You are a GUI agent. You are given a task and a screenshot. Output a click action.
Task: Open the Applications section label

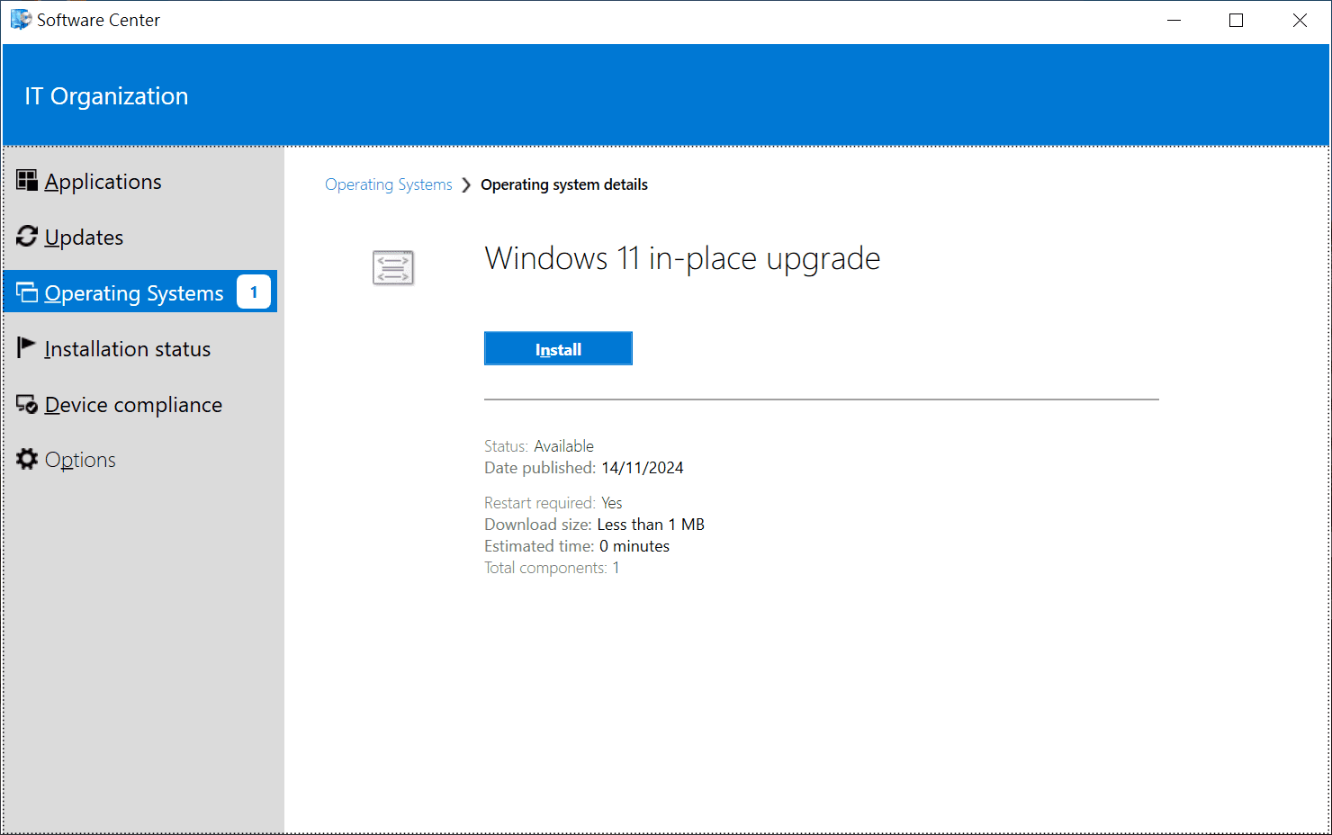pyautogui.click(x=103, y=182)
